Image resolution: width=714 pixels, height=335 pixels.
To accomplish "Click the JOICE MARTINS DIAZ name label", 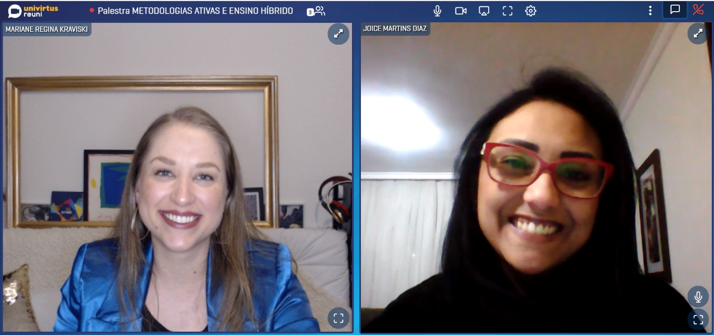I will click(x=395, y=28).
